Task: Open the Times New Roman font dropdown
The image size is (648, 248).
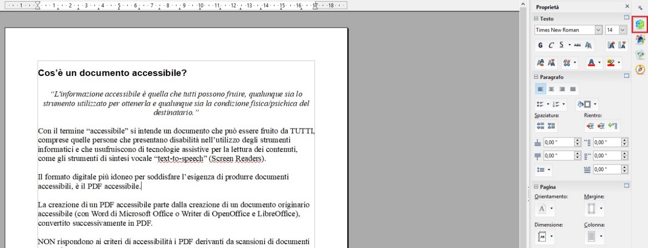Action: (598, 30)
